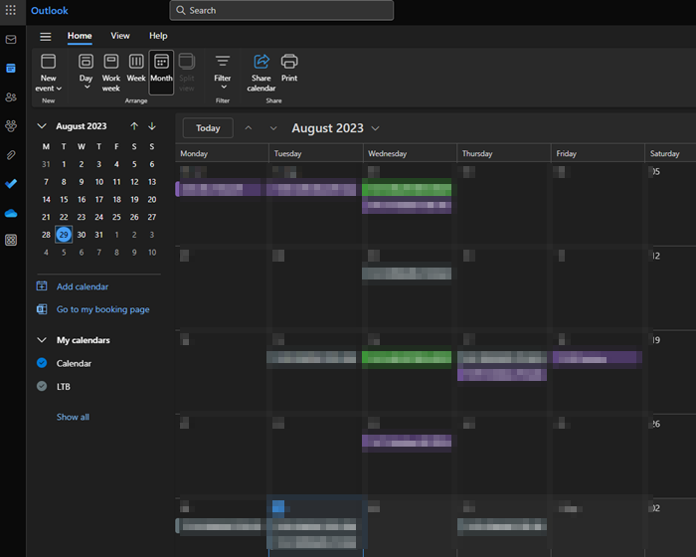Expand the Filter dropdown chevron
The height and width of the screenshot is (557, 696).
tap(224, 88)
